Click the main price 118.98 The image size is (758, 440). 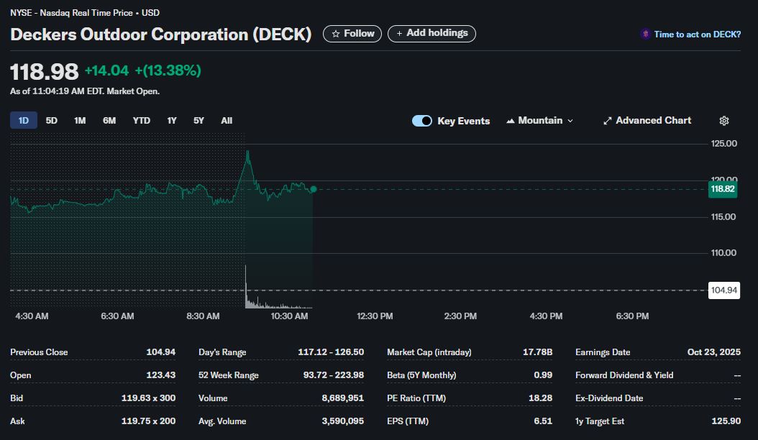click(x=44, y=72)
